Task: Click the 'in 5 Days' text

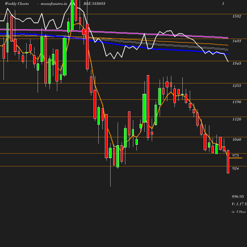Action: click(x=239, y=212)
